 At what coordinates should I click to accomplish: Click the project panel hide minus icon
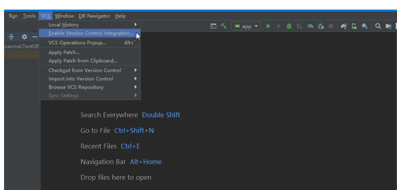coord(35,37)
